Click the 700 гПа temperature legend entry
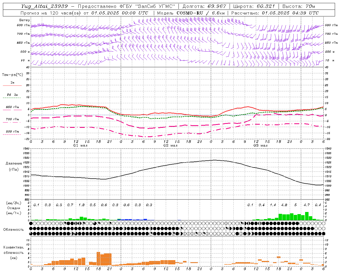 pos(12,119)
